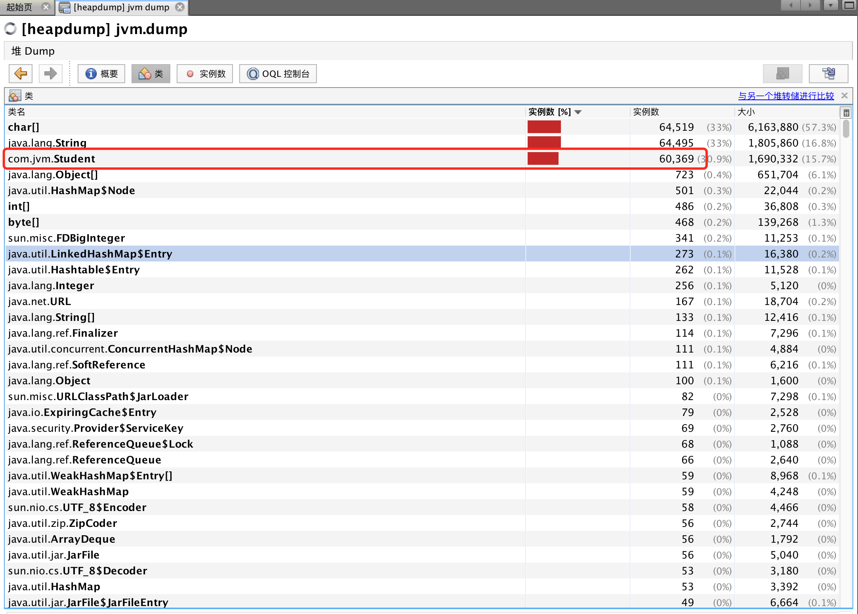858x614 pixels.
Task: Sort by 类名 class name header
Action: pos(17,112)
